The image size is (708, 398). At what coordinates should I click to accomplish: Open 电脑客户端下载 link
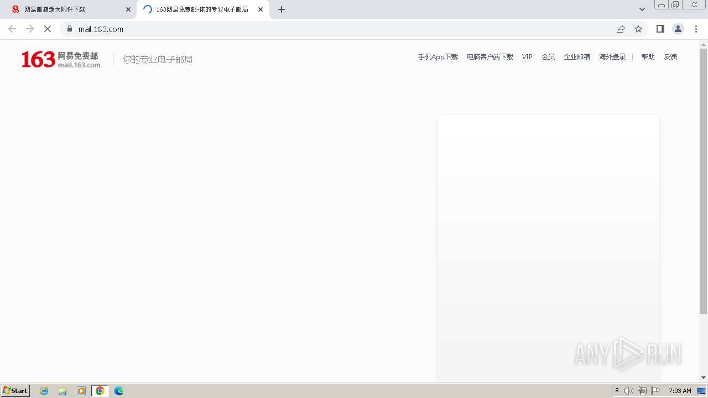(490, 57)
